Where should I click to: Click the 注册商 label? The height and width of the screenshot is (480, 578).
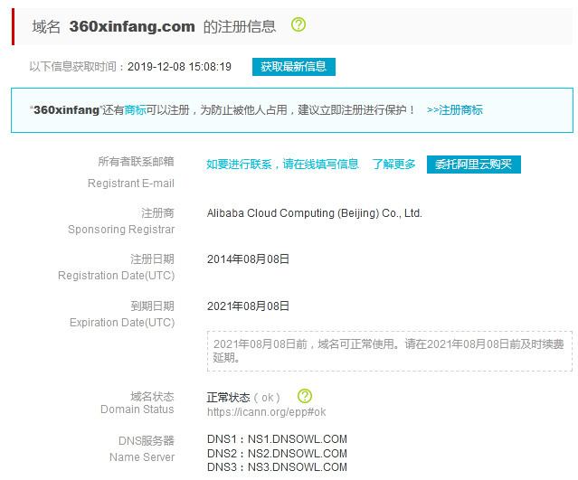pos(157,213)
